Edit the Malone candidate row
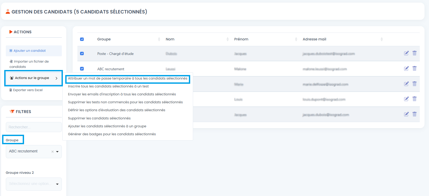The image size is (429, 196). coord(406,68)
